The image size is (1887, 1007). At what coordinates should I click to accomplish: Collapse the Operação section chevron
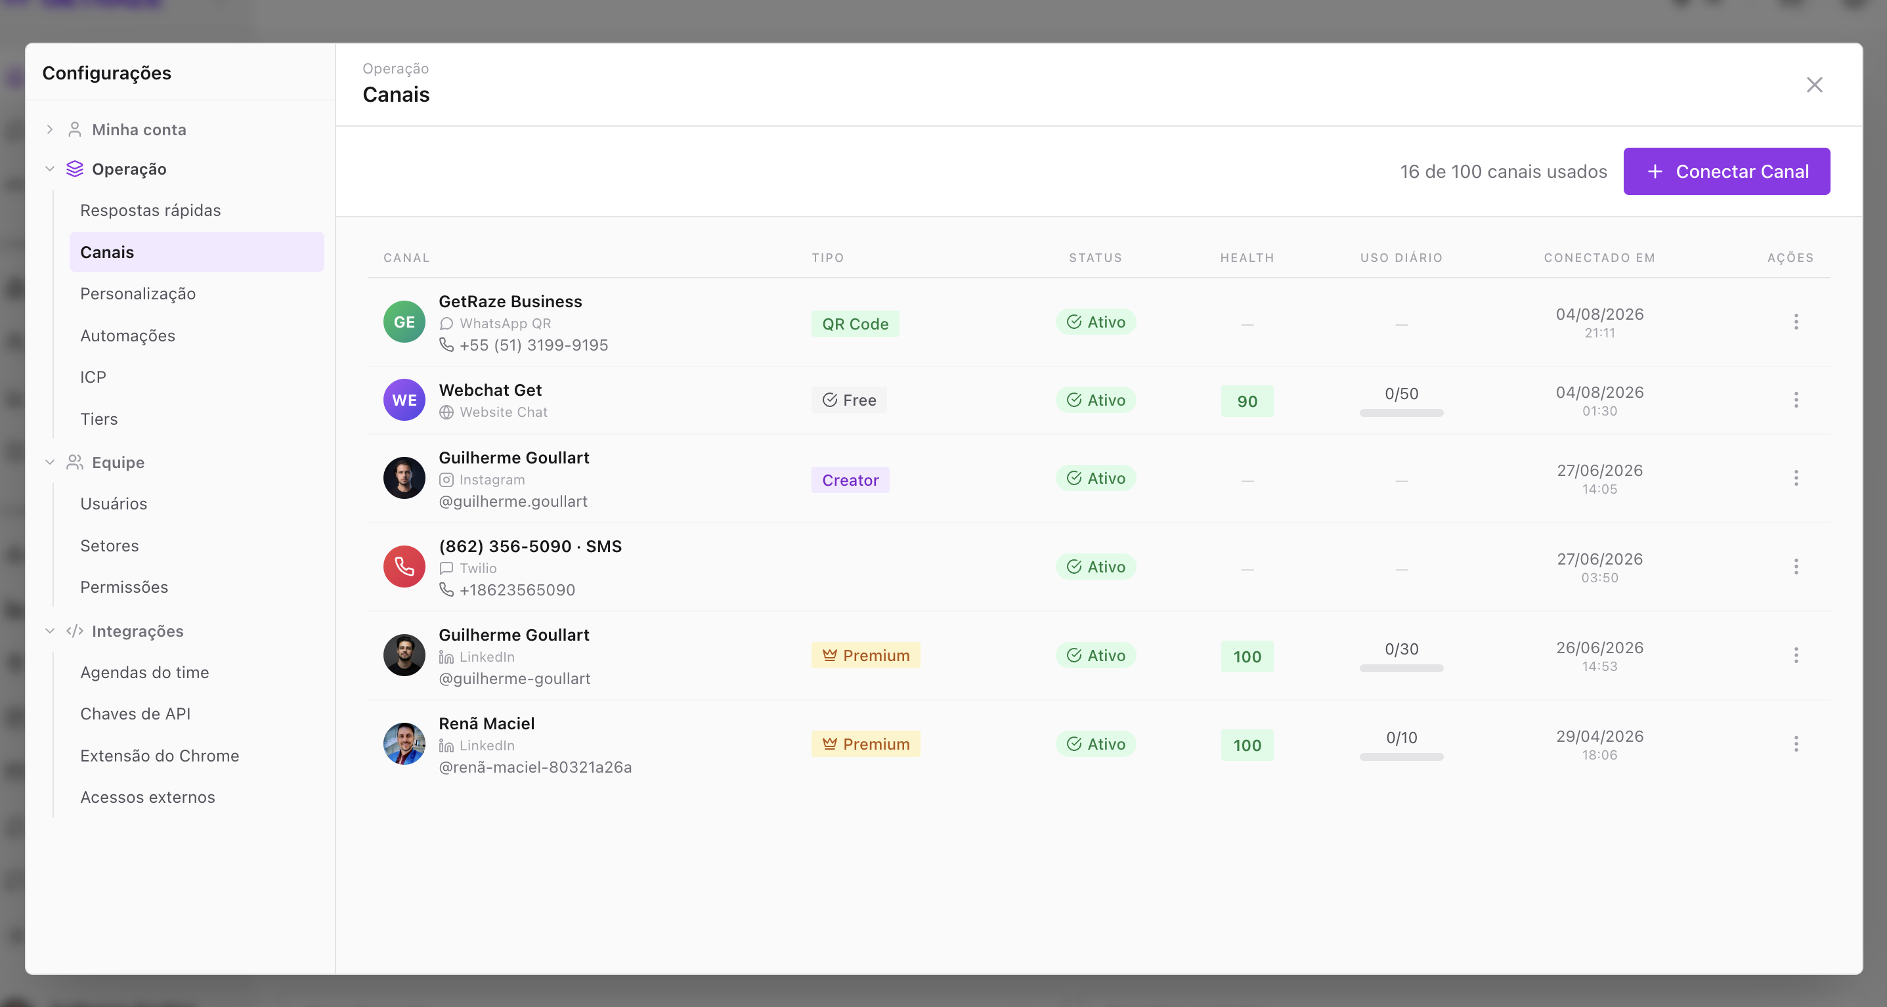tap(50, 169)
